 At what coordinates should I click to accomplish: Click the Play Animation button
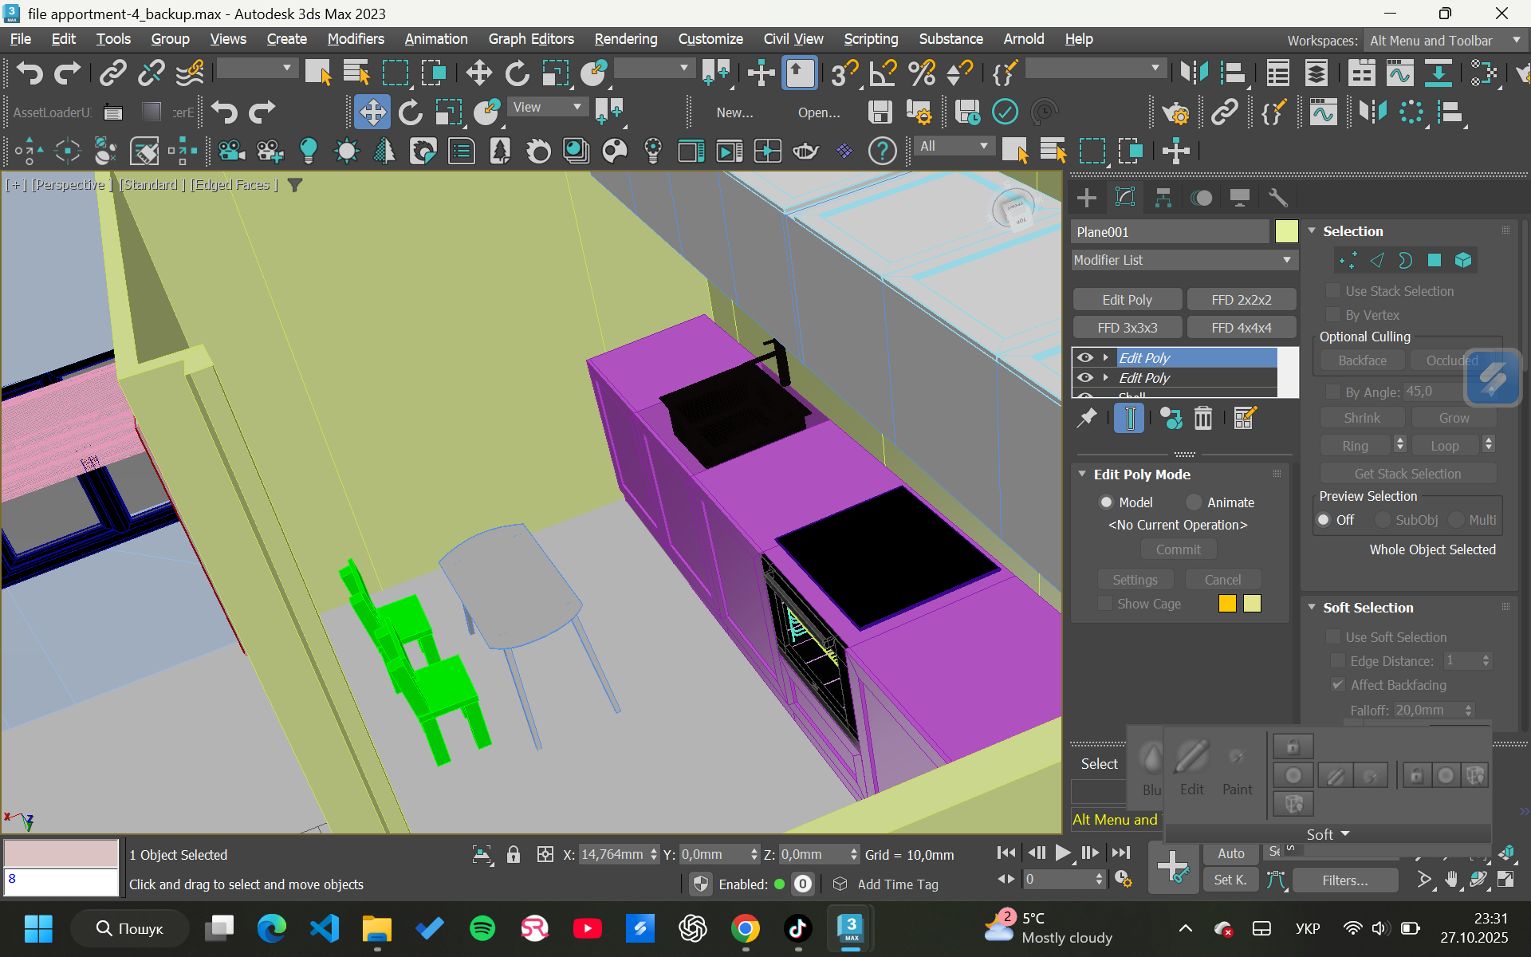1063,853
